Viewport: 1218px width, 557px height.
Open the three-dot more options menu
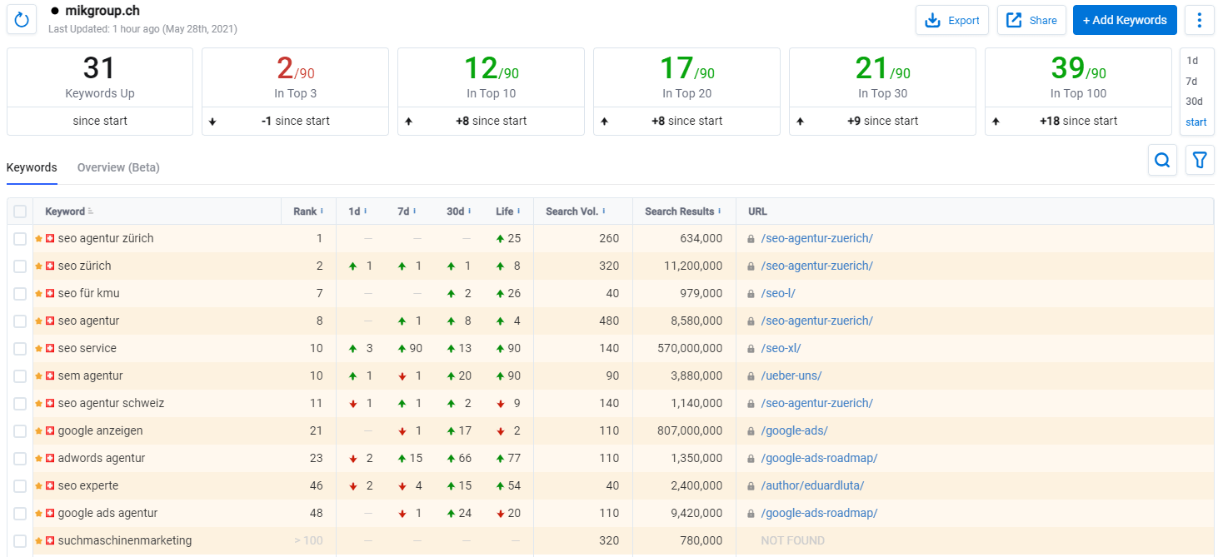1200,20
